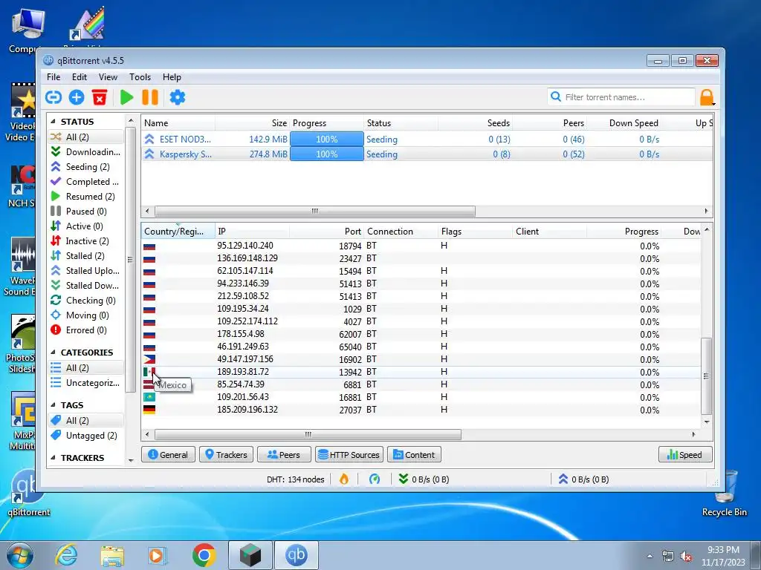
Task: Select peer with IP 185.209.196.132
Action: pyautogui.click(x=421, y=410)
